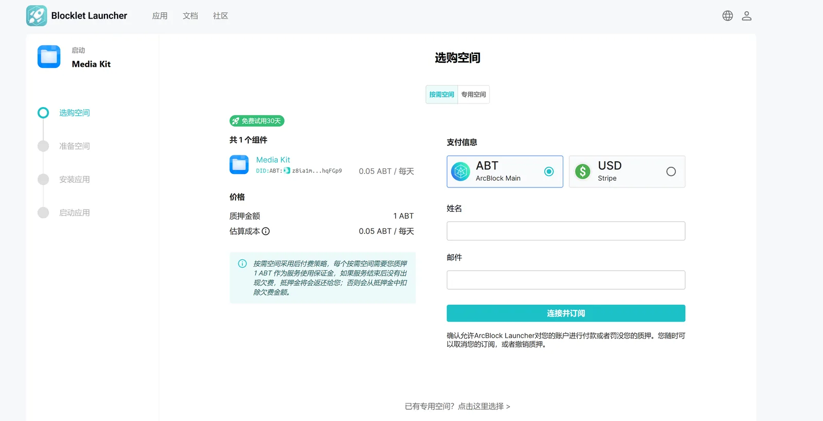823x421 pixels.
Task: Click the 1 ABT deposit value
Action: coord(404,216)
